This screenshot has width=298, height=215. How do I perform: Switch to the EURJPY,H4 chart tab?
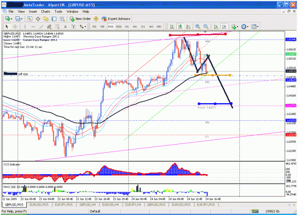pos(133,205)
